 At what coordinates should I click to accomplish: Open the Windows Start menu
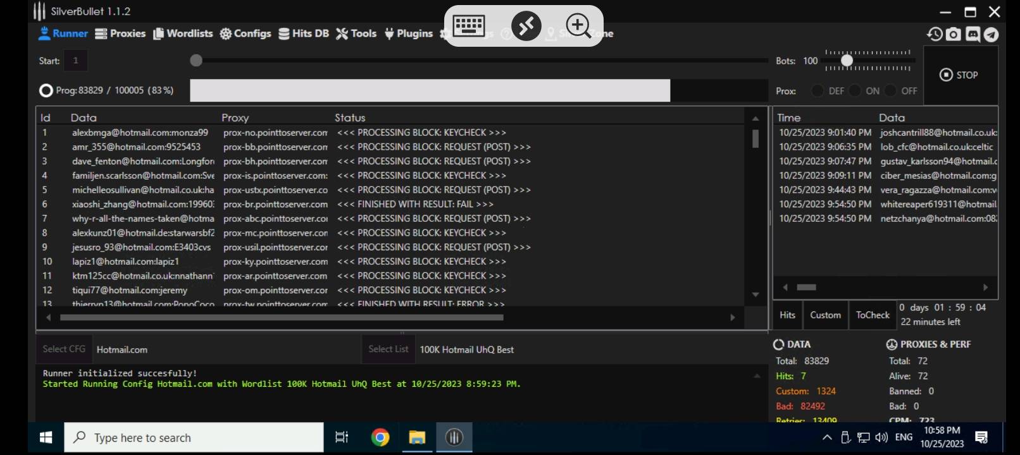pos(46,437)
